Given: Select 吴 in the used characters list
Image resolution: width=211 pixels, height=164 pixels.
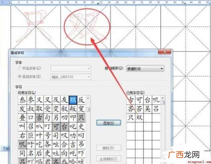Looking at the screenshot, I should [x=148, y=109].
